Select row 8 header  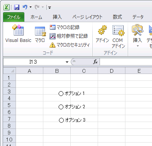tap(9, 125)
